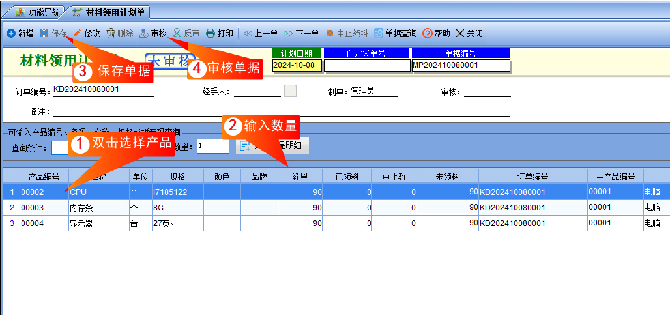670x316 pixels.
Task: Click the 审核 (Audit) toolbar icon
Action: [x=145, y=33]
